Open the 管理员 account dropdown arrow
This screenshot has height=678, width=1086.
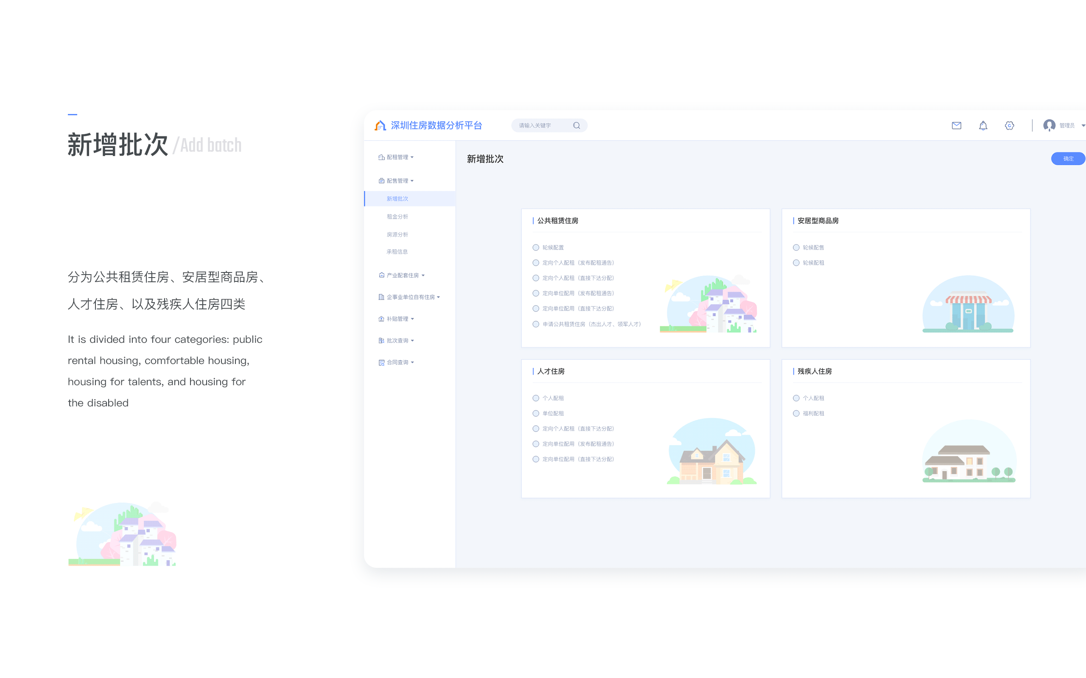(x=1083, y=125)
